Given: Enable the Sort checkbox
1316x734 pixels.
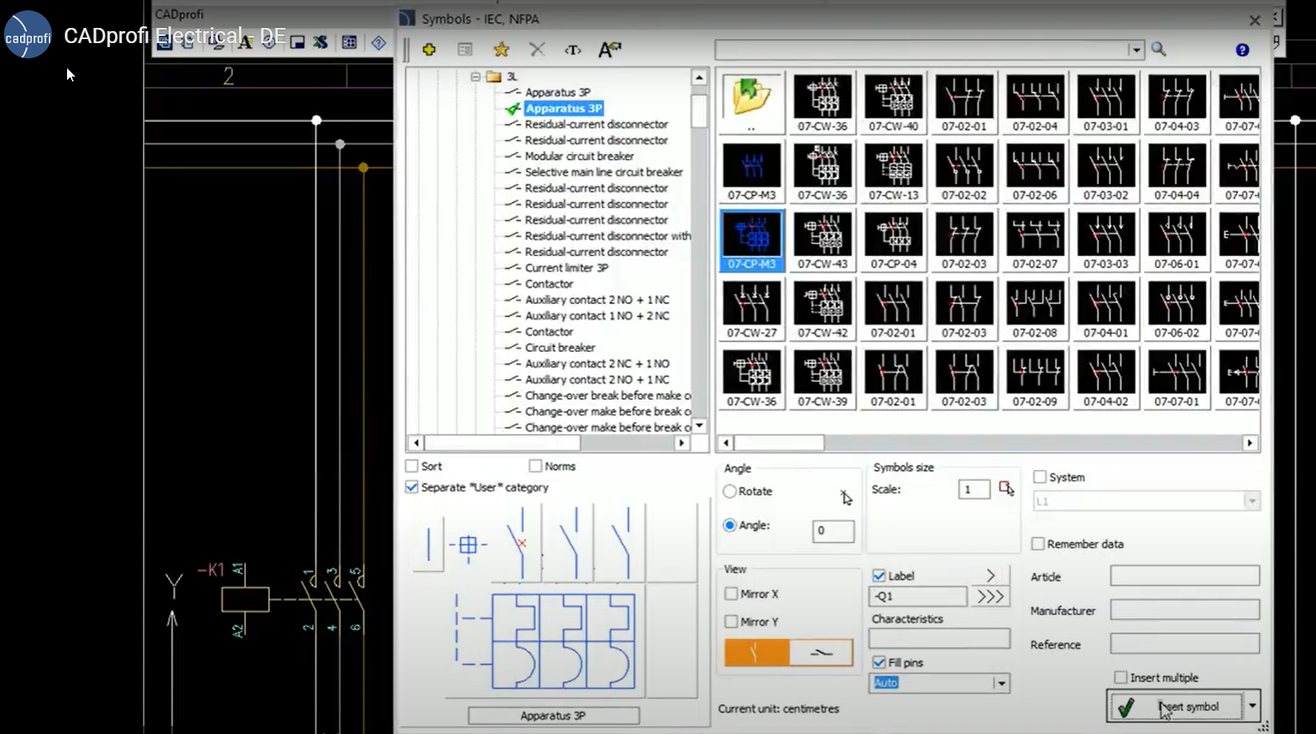Looking at the screenshot, I should (x=412, y=466).
